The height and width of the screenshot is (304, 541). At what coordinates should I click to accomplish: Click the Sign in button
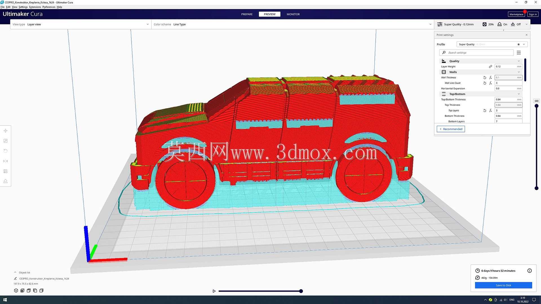533,14
